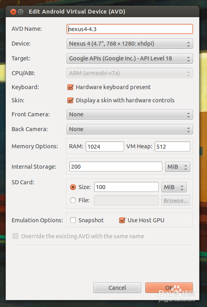Open the Target dropdown for API Level 18

click(x=130, y=58)
